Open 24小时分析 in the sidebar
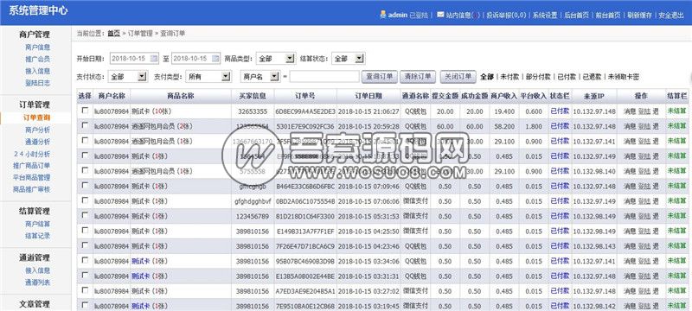Viewport: 692px width, 311px height. click(x=32, y=154)
